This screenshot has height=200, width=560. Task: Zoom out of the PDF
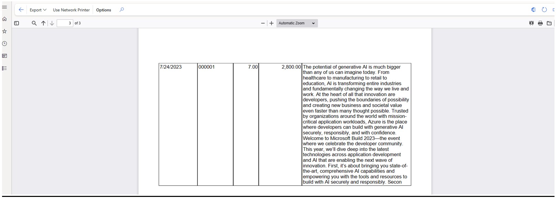[x=263, y=23]
